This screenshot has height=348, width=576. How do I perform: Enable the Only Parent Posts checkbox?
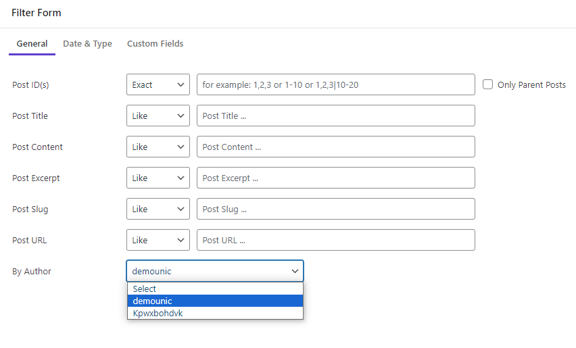487,84
